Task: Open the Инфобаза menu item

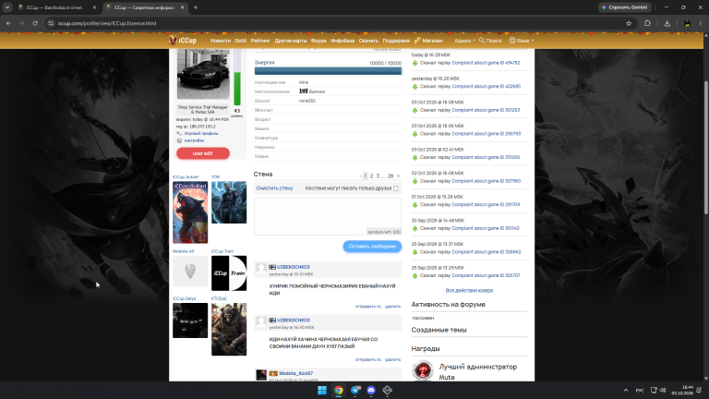Action: 342,41
